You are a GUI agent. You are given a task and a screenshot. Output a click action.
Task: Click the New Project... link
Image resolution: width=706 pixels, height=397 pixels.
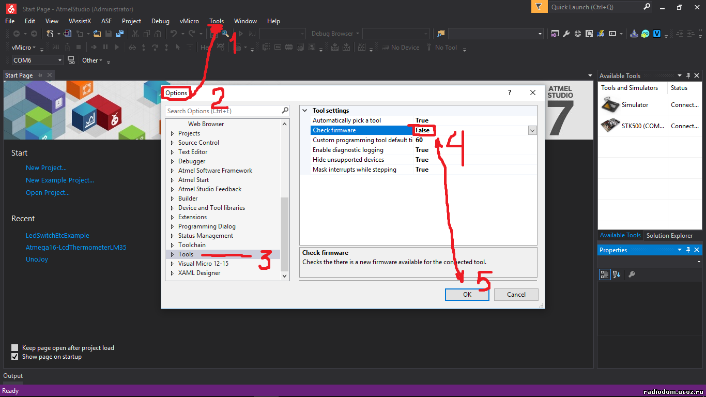(x=46, y=168)
